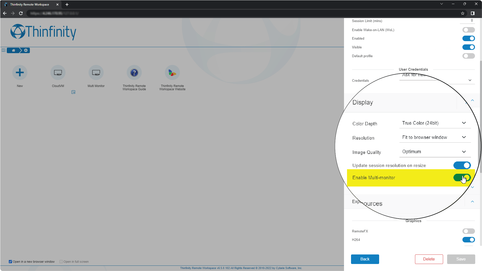Turn on the RemoteFX toggle
This screenshot has height=271, width=482.
pos(469,231)
